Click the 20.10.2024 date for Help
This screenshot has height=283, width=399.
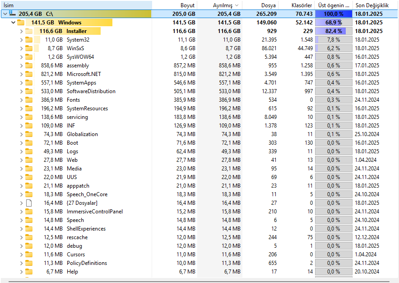point(367,272)
